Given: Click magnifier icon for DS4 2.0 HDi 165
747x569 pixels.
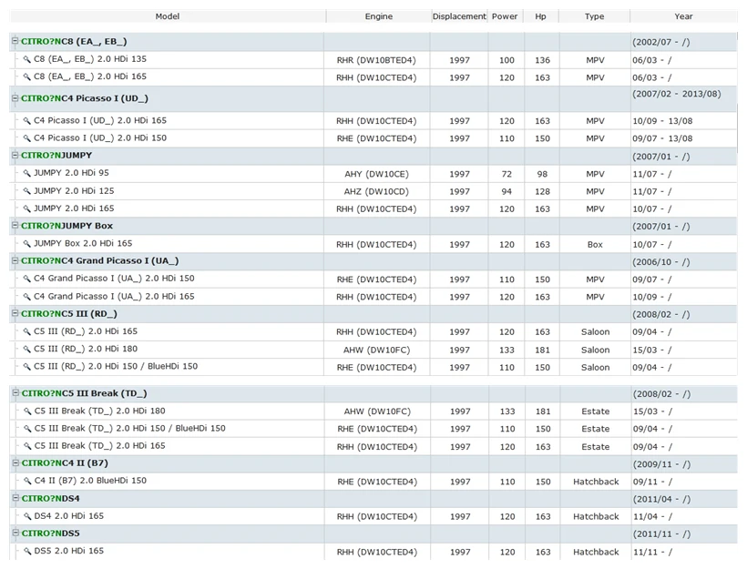Looking at the screenshot, I should coord(27,516).
